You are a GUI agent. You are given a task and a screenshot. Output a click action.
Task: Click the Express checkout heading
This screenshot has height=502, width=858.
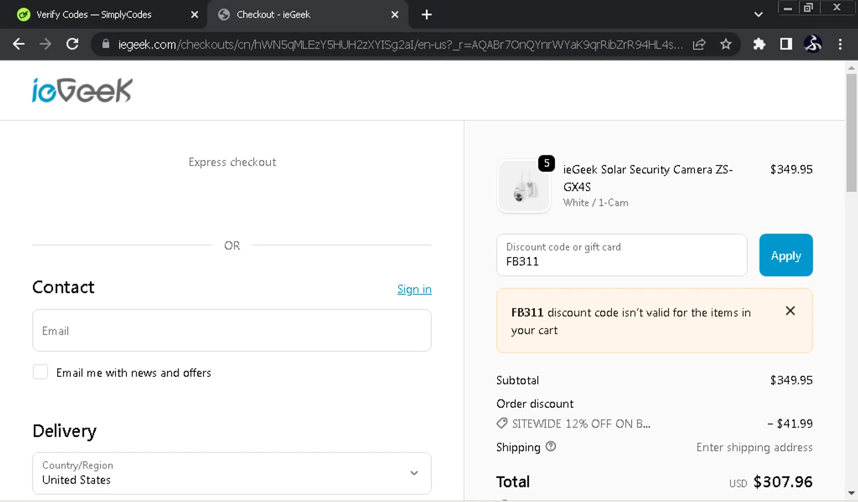232,162
